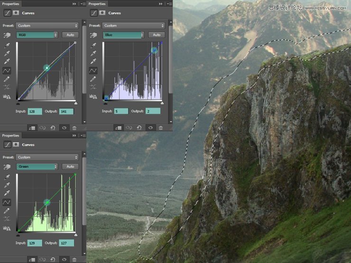Click clip to layer icon in RGB panel

[32, 128]
